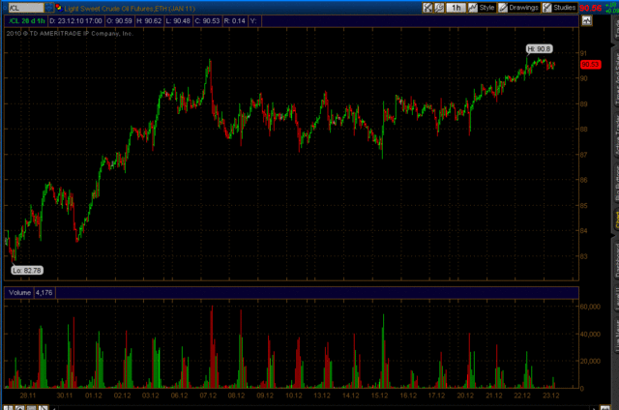Click the magnifier icon next to 1h

439,8
